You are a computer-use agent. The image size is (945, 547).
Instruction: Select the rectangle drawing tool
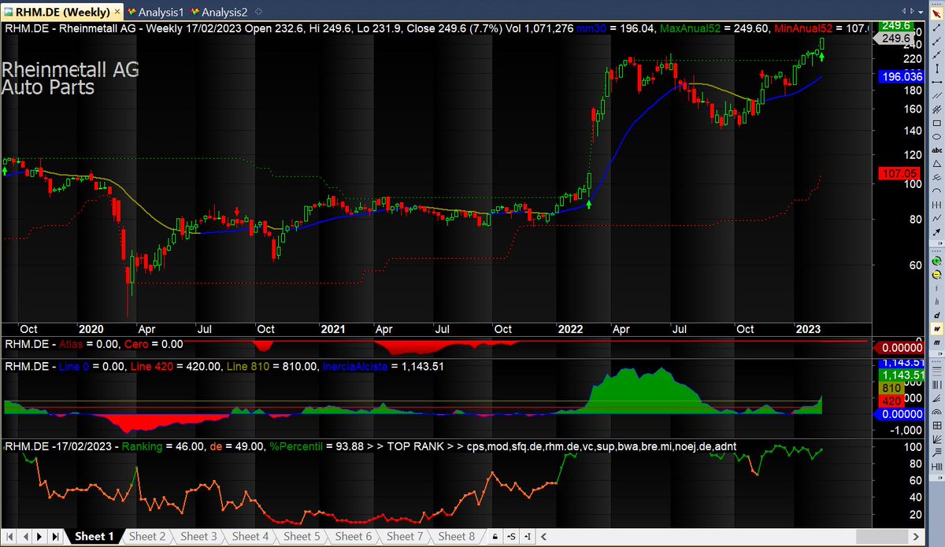click(x=937, y=123)
